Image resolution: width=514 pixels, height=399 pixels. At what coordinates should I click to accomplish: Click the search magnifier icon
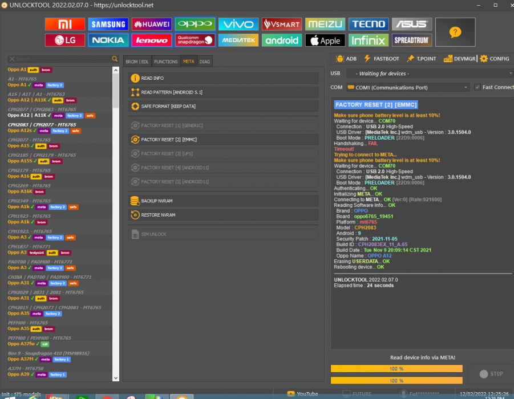point(115,59)
